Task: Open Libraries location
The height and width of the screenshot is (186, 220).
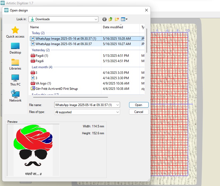Action: pos(15,64)
